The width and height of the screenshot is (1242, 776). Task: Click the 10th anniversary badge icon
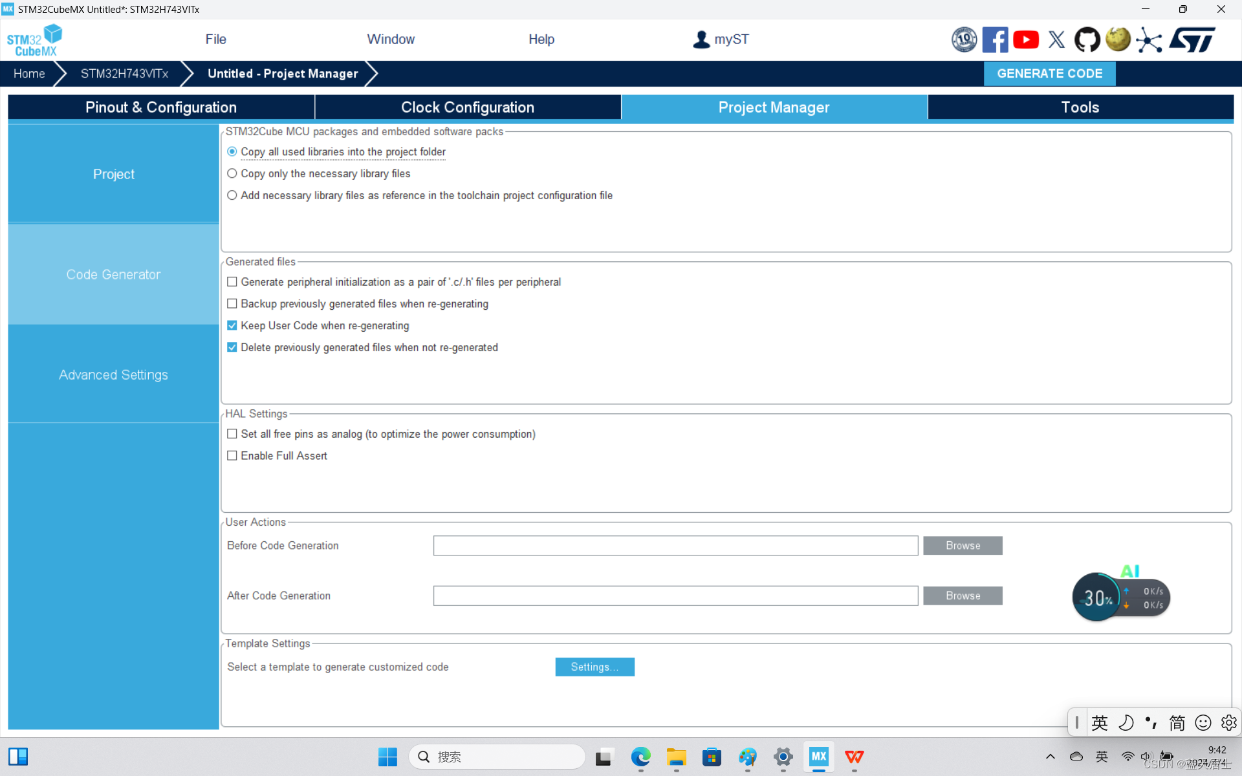click(964, 40)
